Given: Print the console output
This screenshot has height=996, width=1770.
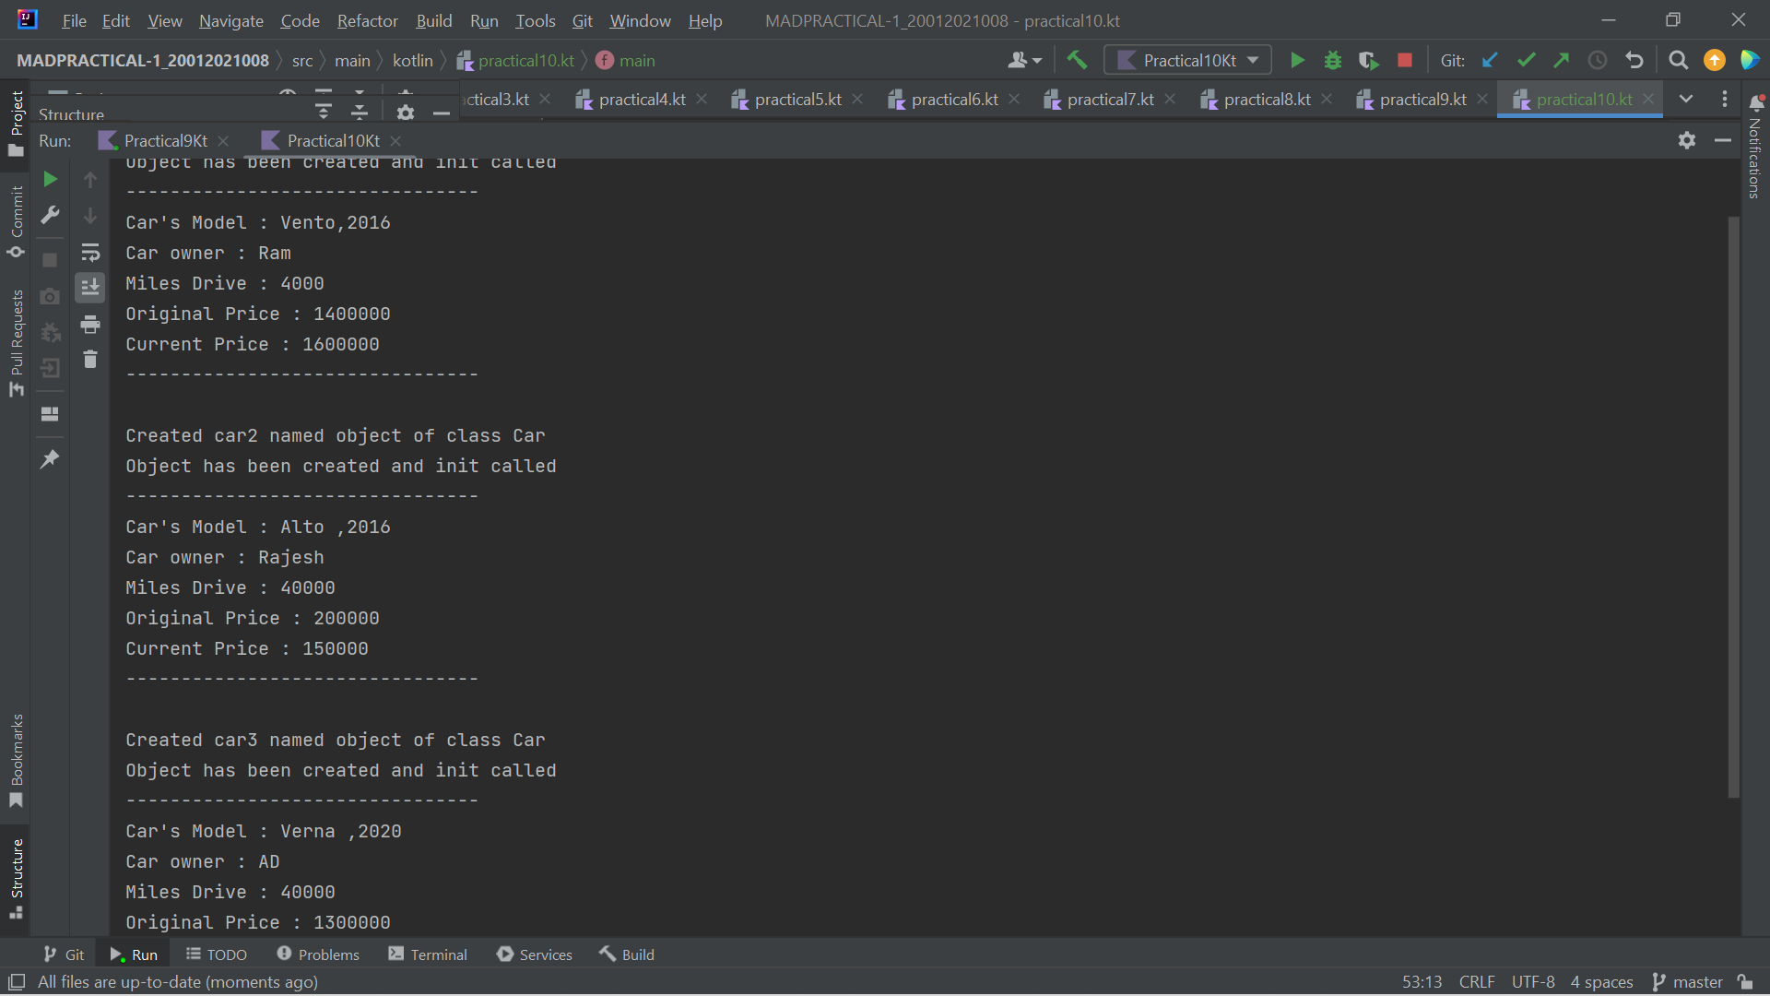Looking at the screenshot, I should tap(90, 325).
